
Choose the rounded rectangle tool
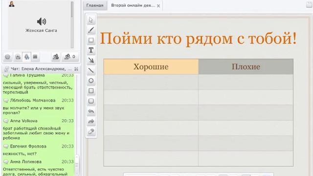coord(91,101)
